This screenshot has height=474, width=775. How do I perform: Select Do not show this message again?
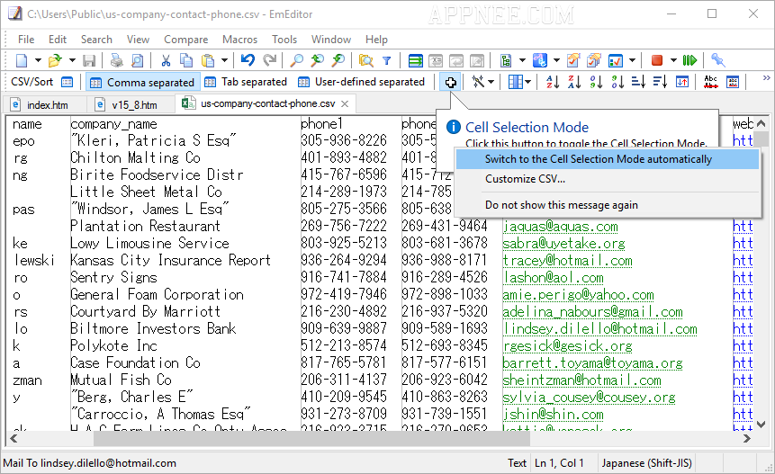click(608, 205)
